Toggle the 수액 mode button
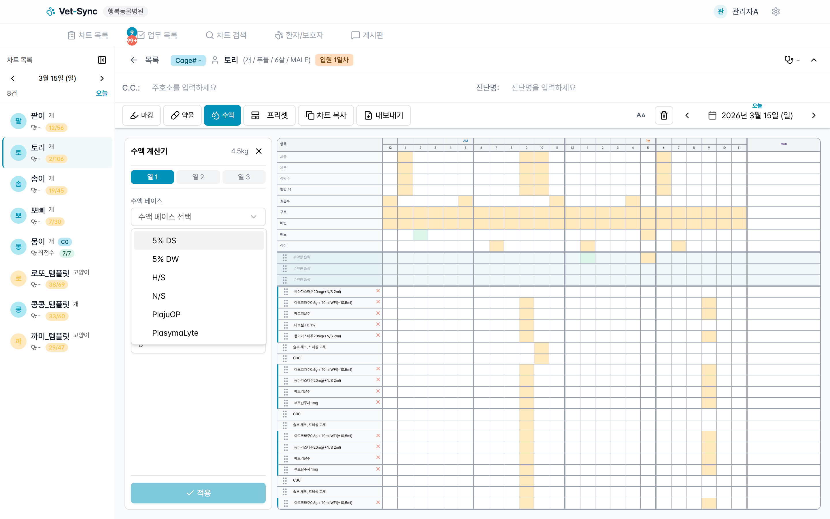Viewport: 830px width, 519px height. [222, 115]
